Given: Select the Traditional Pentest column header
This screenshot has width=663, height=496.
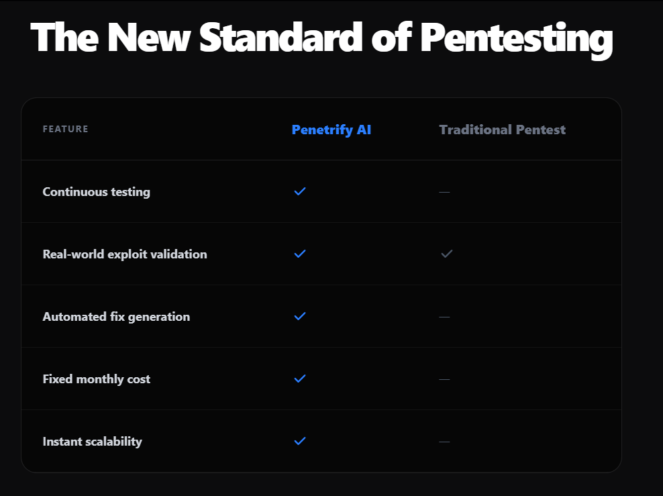Looking at the screenshot, I should click(x=502, y=130).
